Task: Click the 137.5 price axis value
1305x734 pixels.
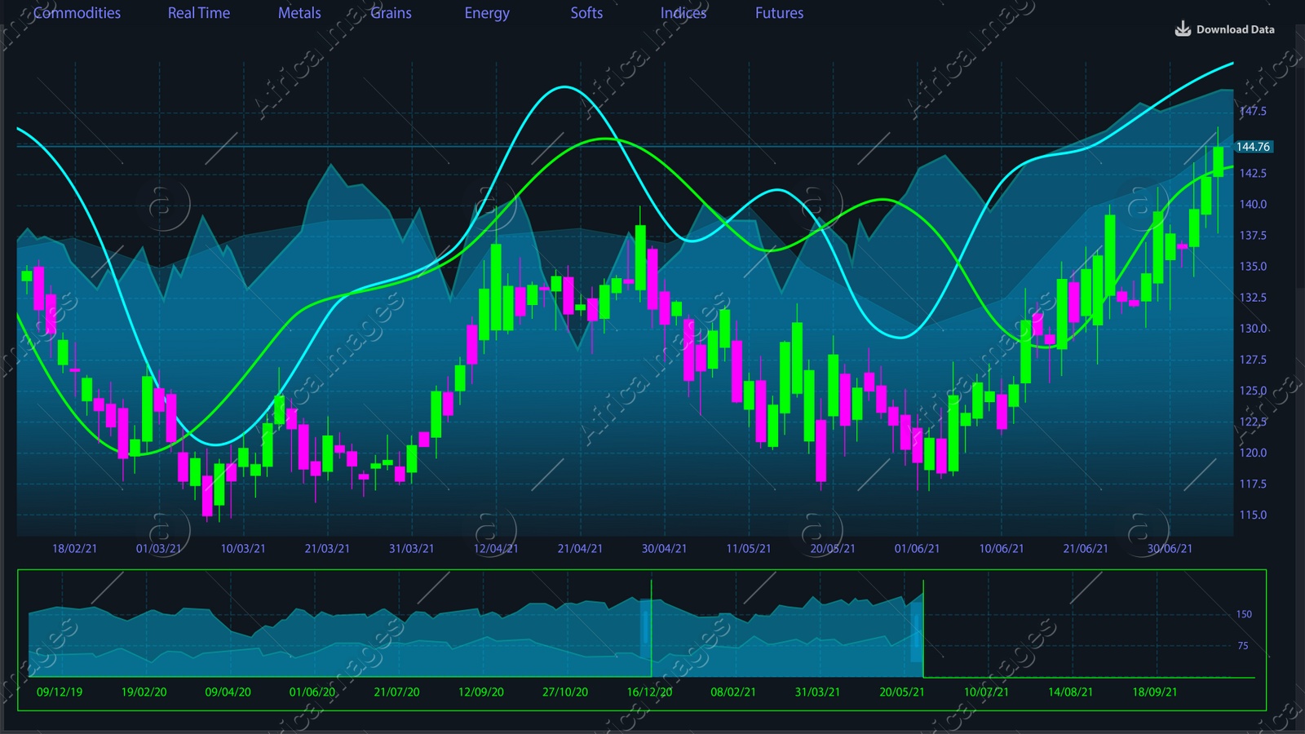Action: [1253, 235]
